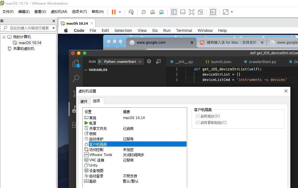The width and height of the screenshot is (298, 188).
Task: Open launch.json via the gear icon
Action: click(x=149, y=61)
